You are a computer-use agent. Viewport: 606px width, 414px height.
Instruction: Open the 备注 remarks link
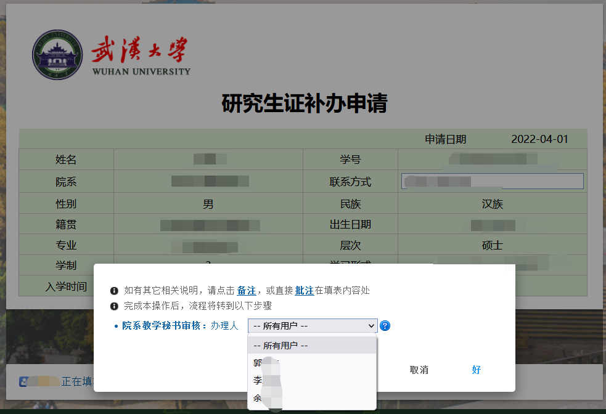click(246, 291)
